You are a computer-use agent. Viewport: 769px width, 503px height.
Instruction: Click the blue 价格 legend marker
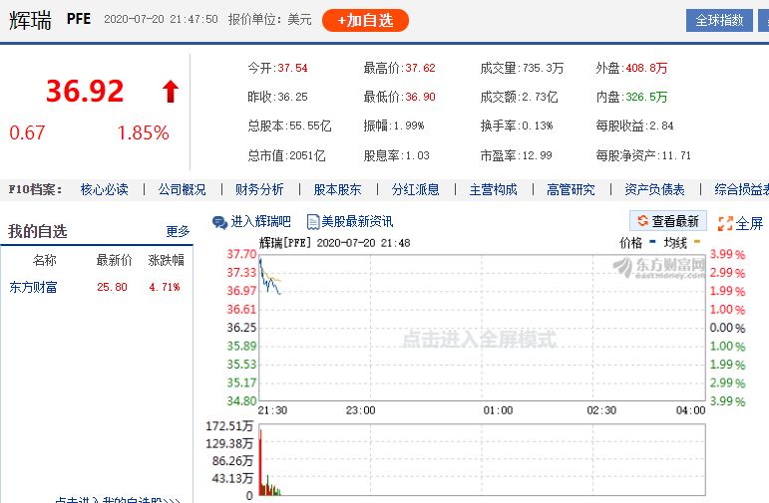(x=652, y=241)
